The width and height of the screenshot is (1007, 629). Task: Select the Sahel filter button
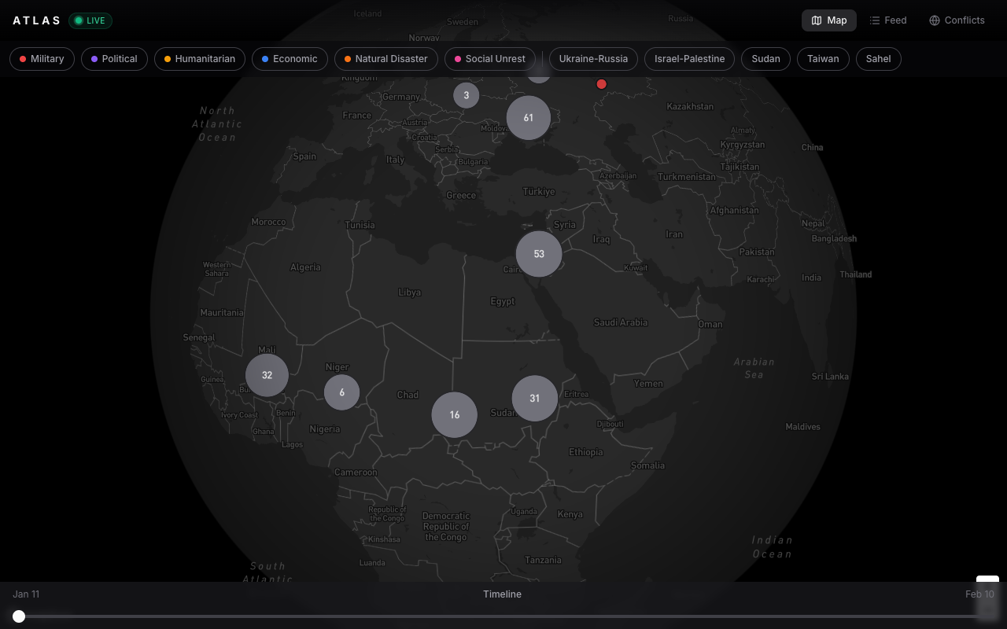tap(878, 58)
